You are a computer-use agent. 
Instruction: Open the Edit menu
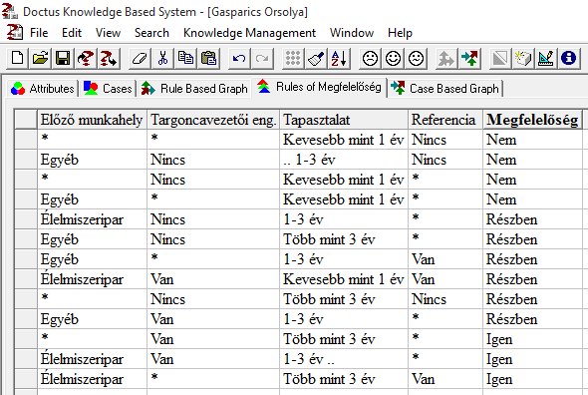click(x=71, y=33)
